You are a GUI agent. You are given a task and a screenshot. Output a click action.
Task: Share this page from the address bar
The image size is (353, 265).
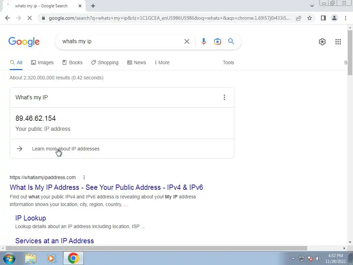point(299,18)
